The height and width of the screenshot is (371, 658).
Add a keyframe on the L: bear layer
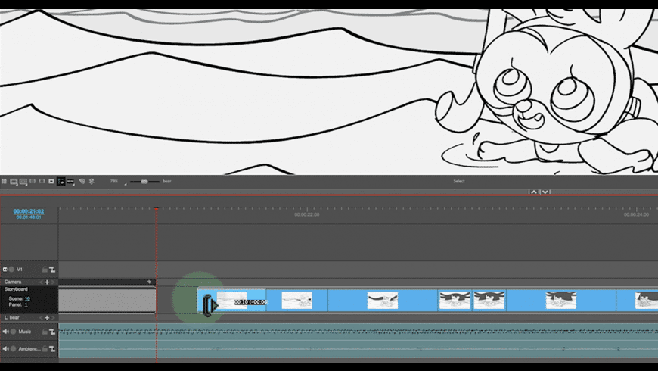(x=47, y=318)
